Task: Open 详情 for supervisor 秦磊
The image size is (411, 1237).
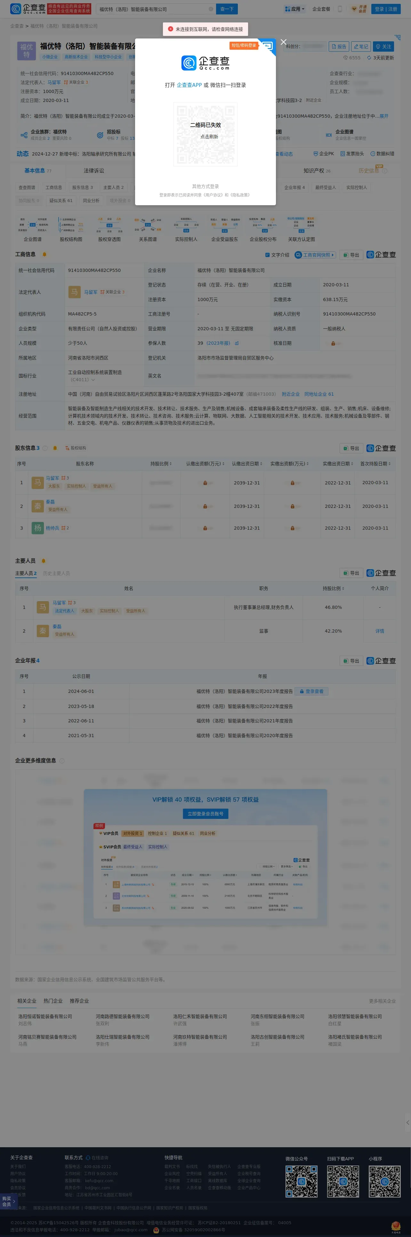Action: click(379, 631)
